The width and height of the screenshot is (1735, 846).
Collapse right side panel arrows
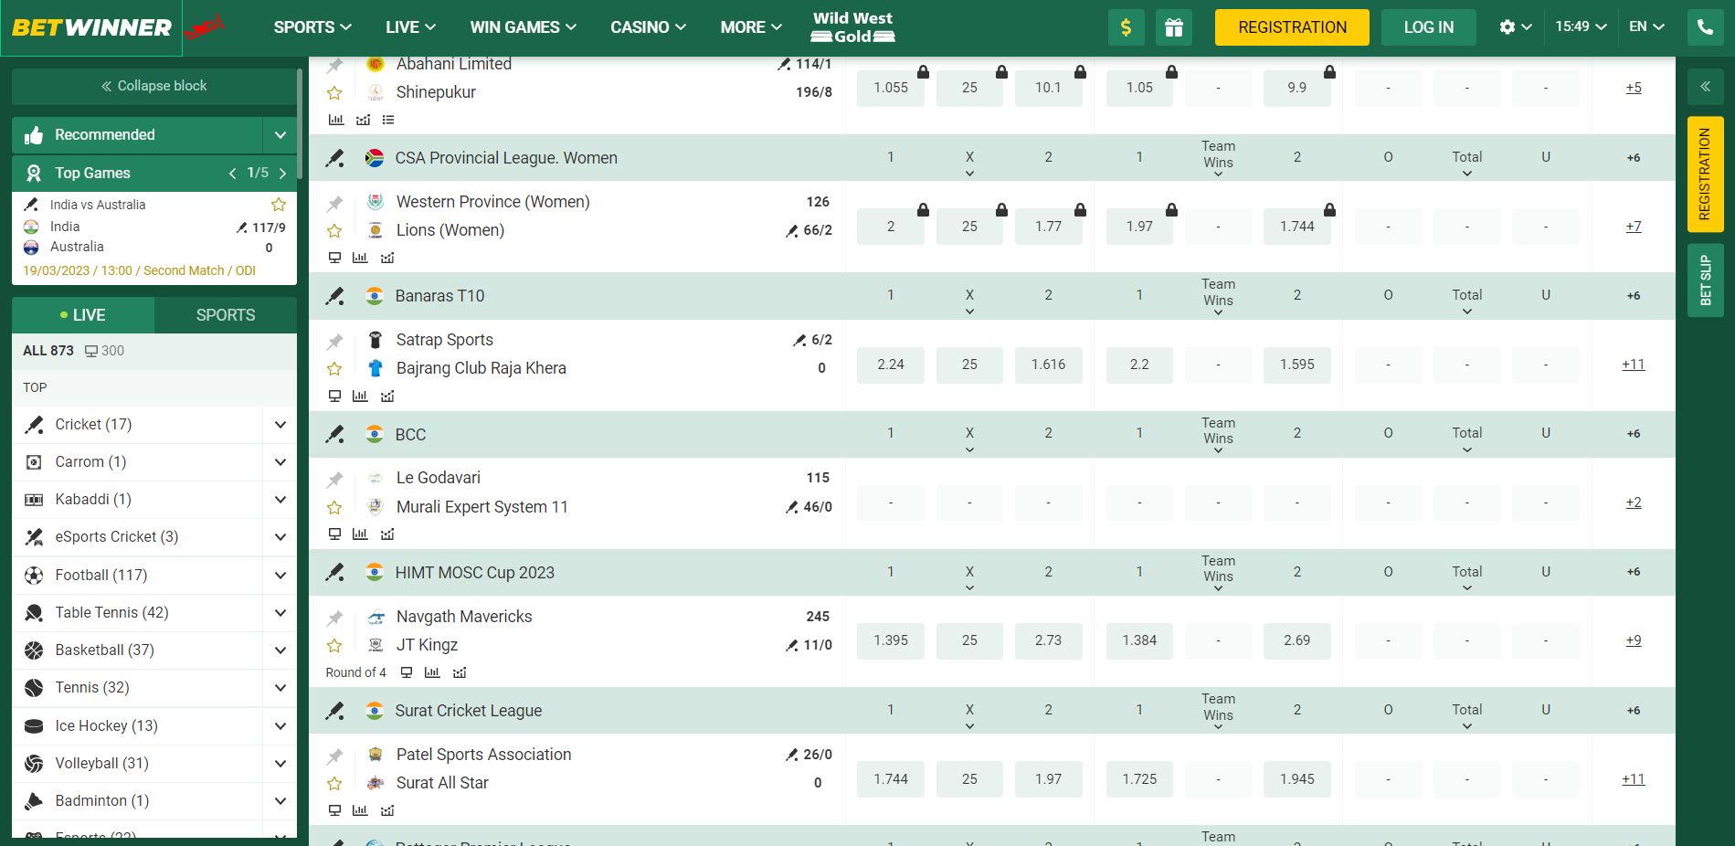click(x=1705, y=87)
